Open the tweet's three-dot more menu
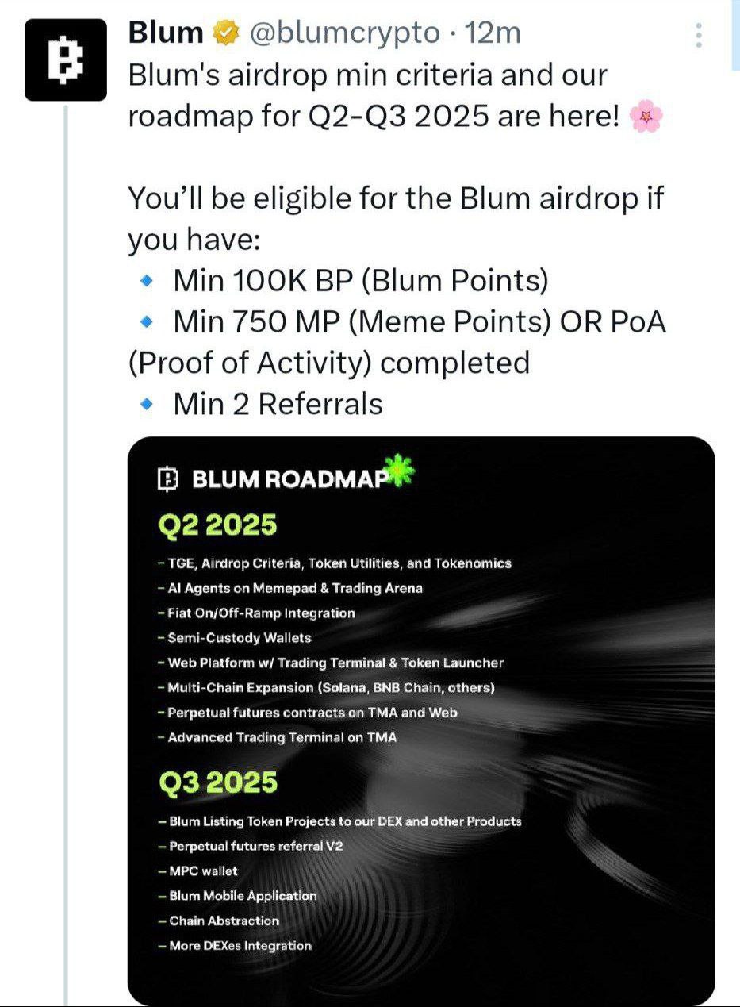This screenshot has width=740, height=1007. click(x=699, y=35)
